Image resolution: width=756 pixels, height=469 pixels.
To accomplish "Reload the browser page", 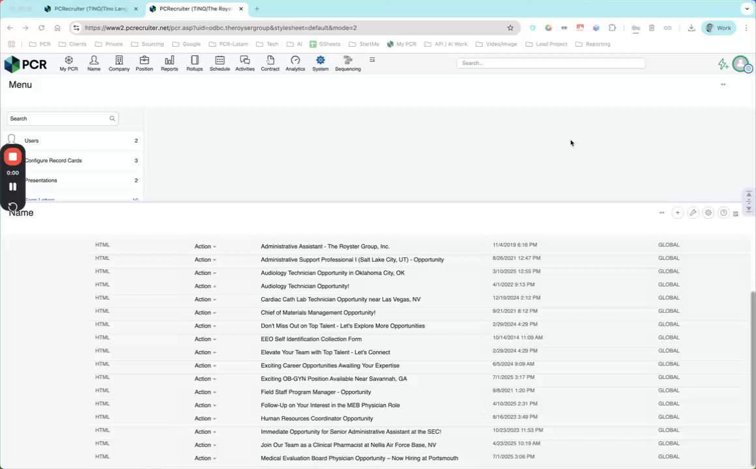I will (42, 28).
